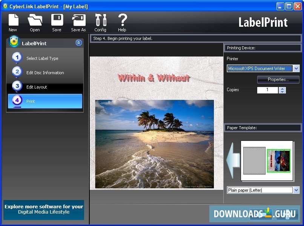Image resolution: width=304 pixels, height=226 pixels.
Task: Collapse the LabelPrint steps panel
Action: coord(78,43)
